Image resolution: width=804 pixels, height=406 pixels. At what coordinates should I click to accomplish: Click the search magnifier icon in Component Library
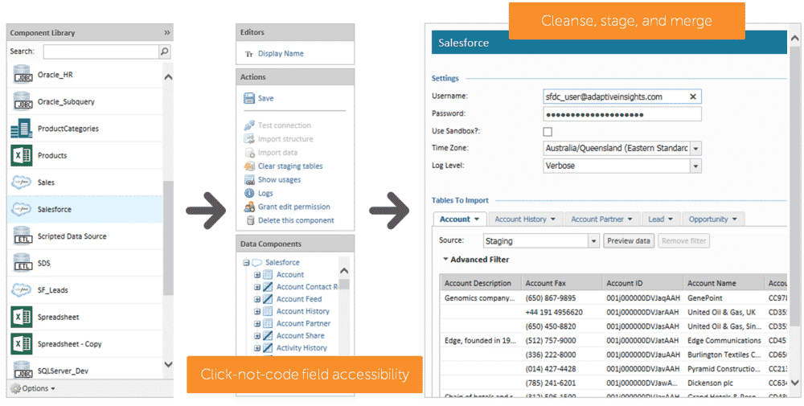(165, 51)
